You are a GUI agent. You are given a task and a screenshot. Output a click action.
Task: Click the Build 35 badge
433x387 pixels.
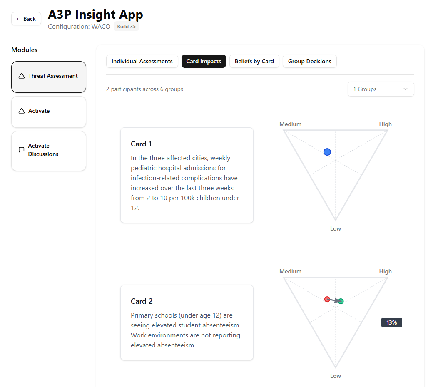(x=126, y=27)
